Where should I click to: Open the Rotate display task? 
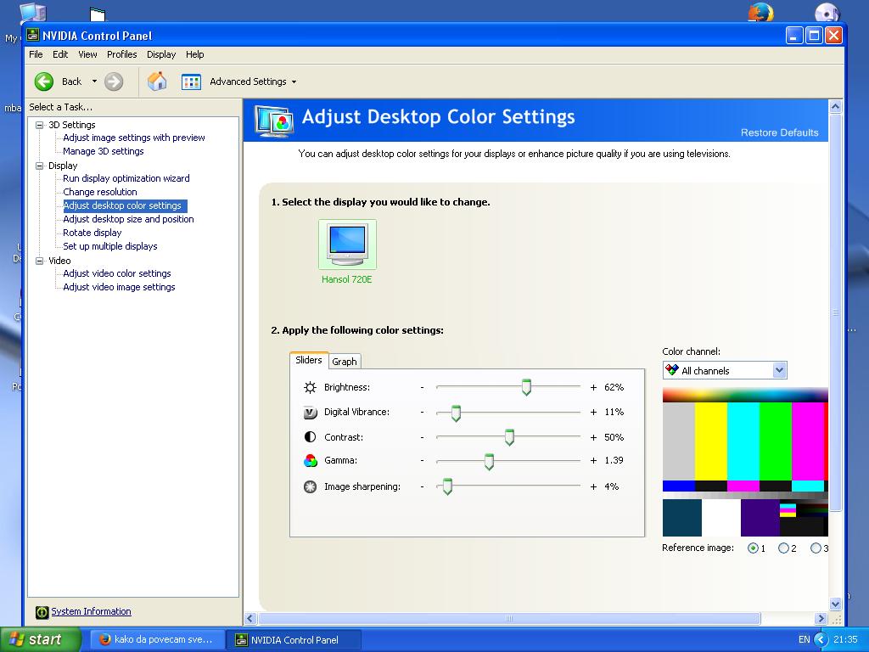coord(92,233)
